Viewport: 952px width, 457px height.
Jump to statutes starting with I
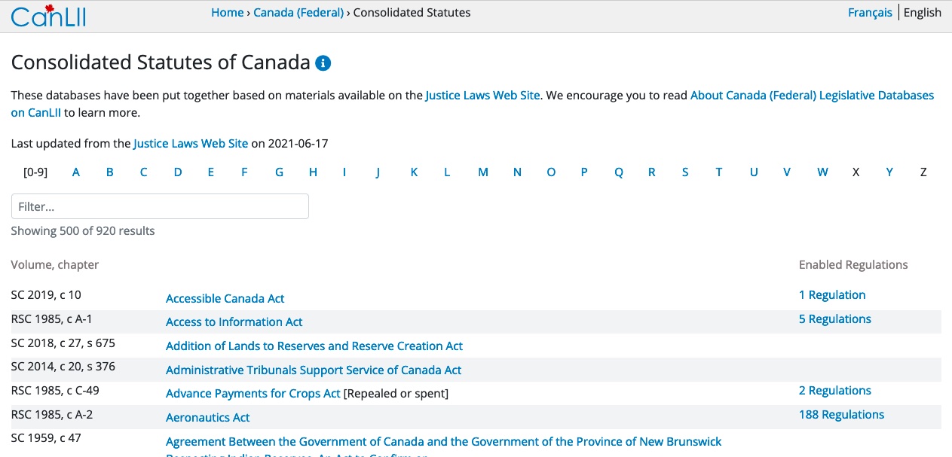[x=344, y=172]
